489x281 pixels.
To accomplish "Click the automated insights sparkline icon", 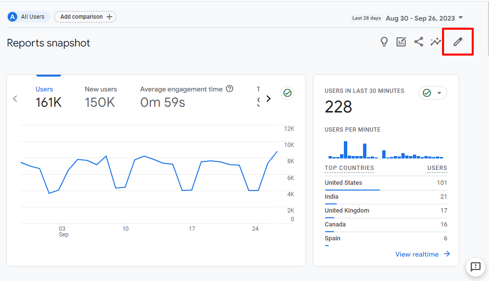I will pos(435,42).
